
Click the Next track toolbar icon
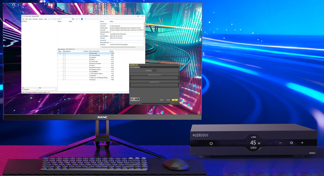click(58, 19)
